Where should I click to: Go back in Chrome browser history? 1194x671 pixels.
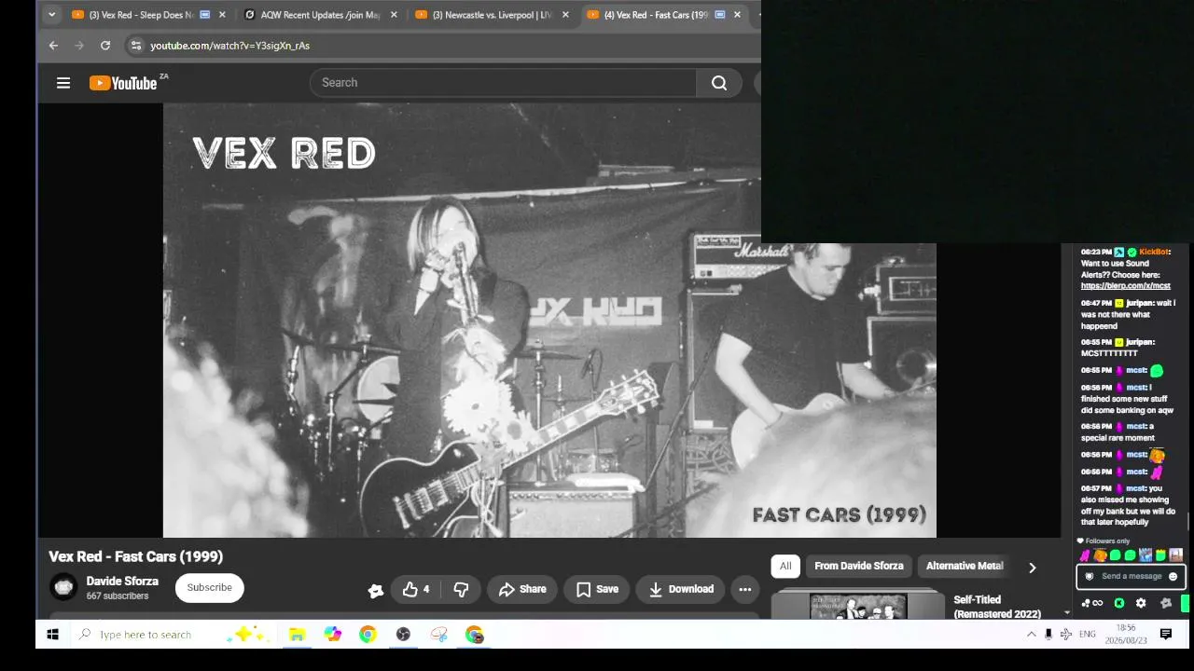click(x=53, y=46)
